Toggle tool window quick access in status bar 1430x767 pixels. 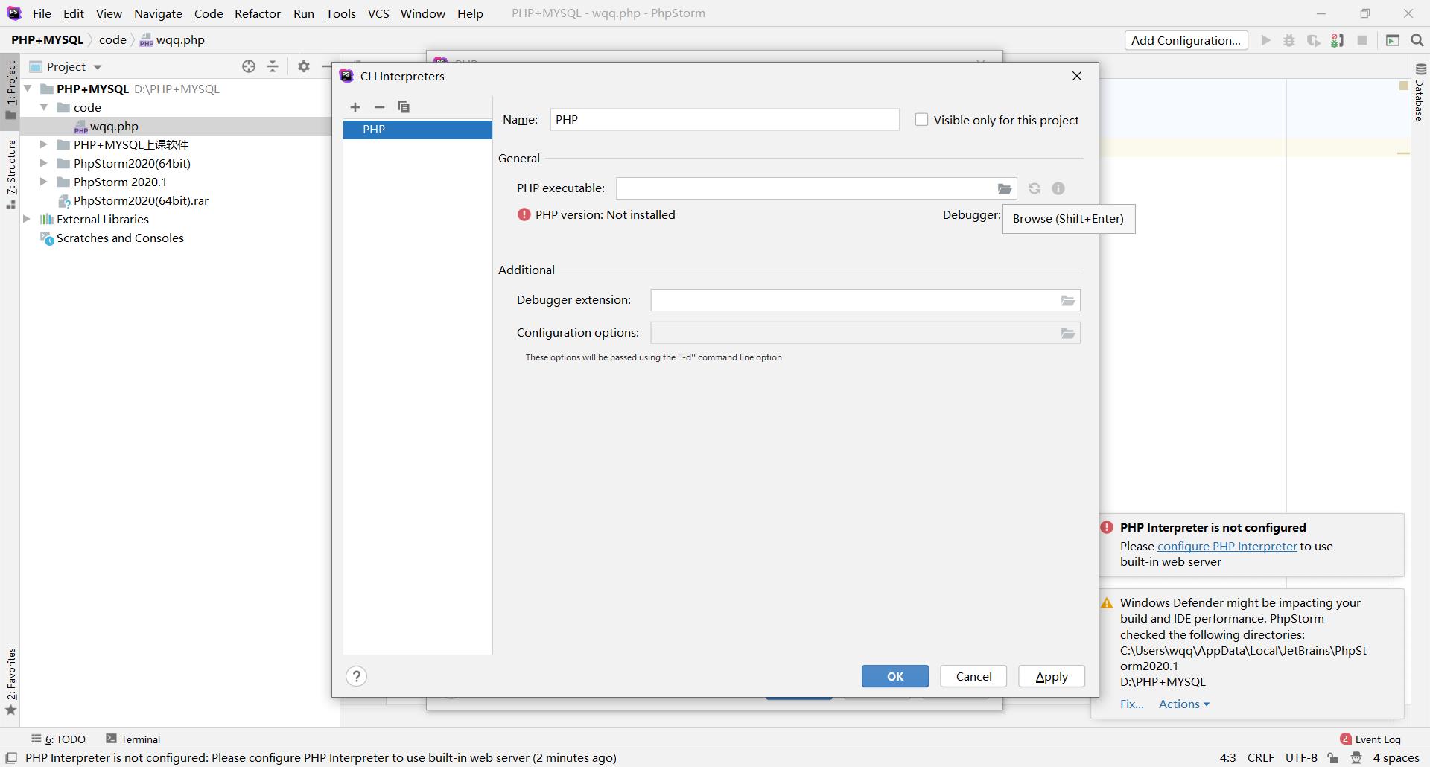pos(11,757)
